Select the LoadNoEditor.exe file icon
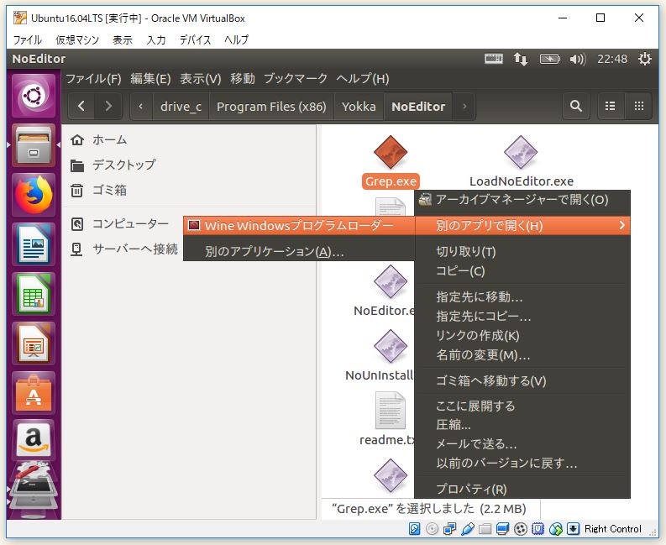This screenshot has width=666, height=545. coord(521,153)
